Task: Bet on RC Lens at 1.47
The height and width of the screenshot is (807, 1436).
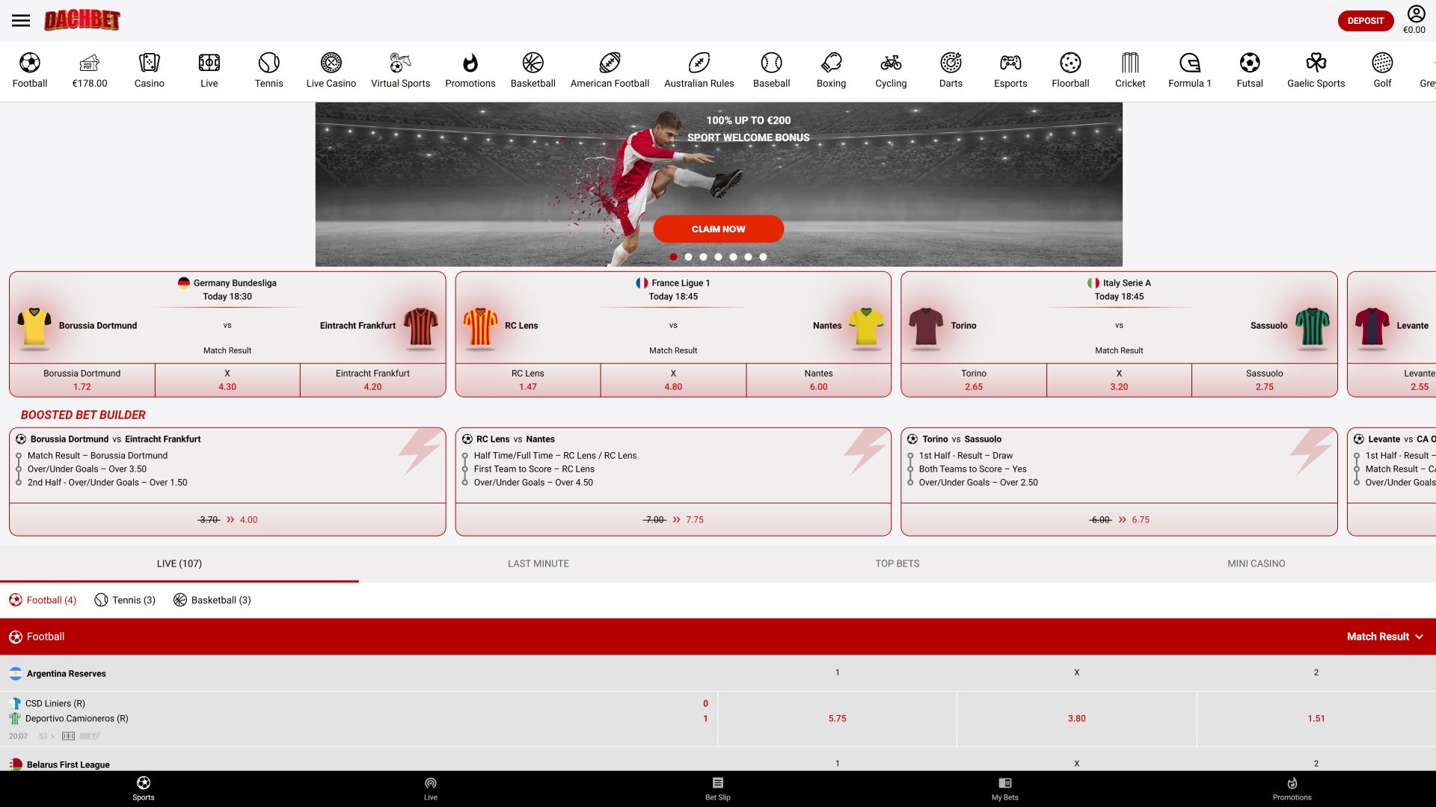Action: coord(528,380)
